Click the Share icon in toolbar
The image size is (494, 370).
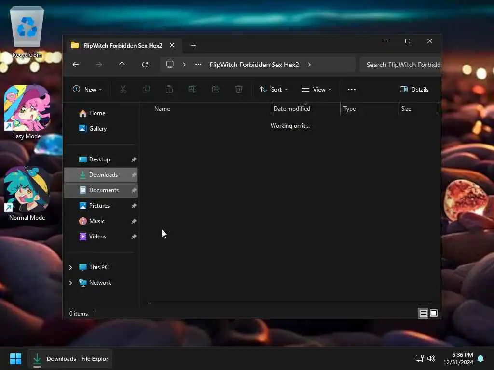[x=216, y=89]
